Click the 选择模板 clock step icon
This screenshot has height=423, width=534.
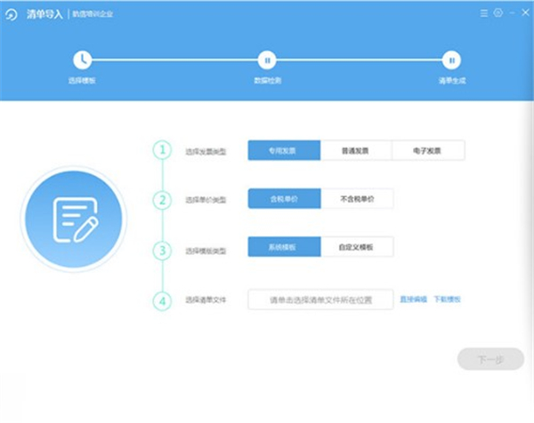point(82,60)
